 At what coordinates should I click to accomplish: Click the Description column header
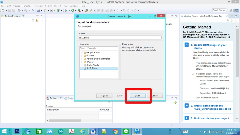[x=72, y=109]
